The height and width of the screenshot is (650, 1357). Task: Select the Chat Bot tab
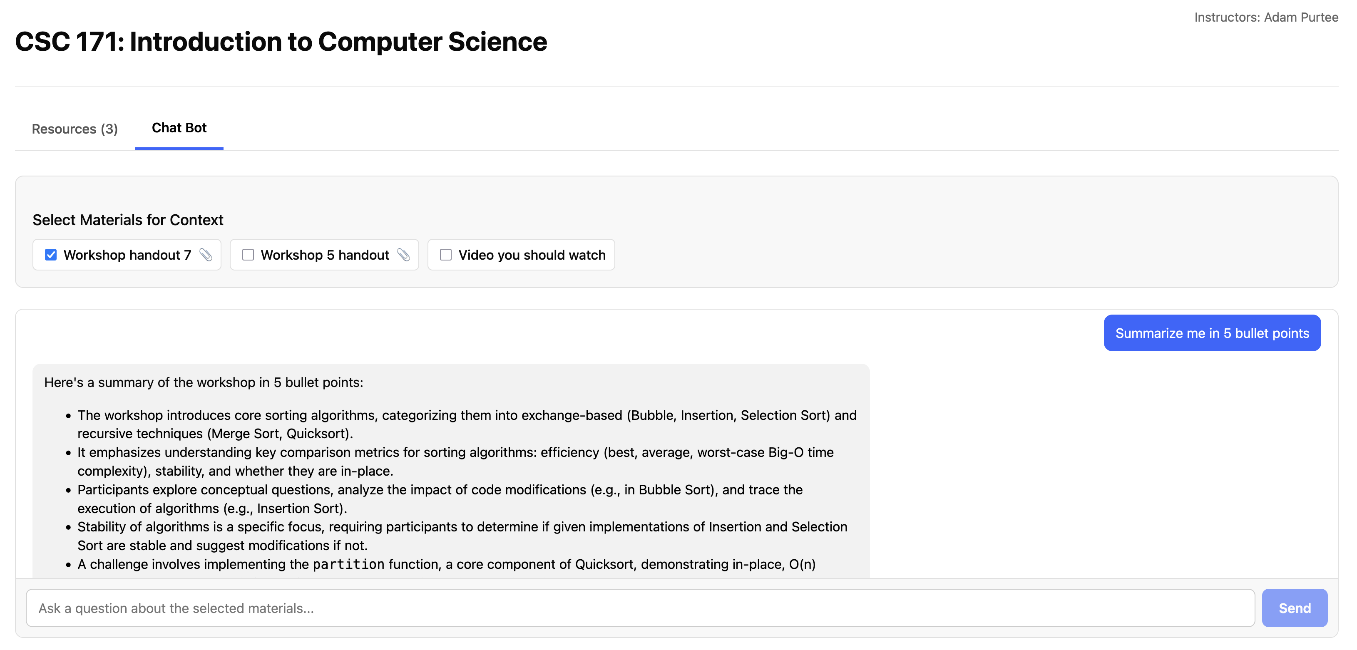pos(179,128)
